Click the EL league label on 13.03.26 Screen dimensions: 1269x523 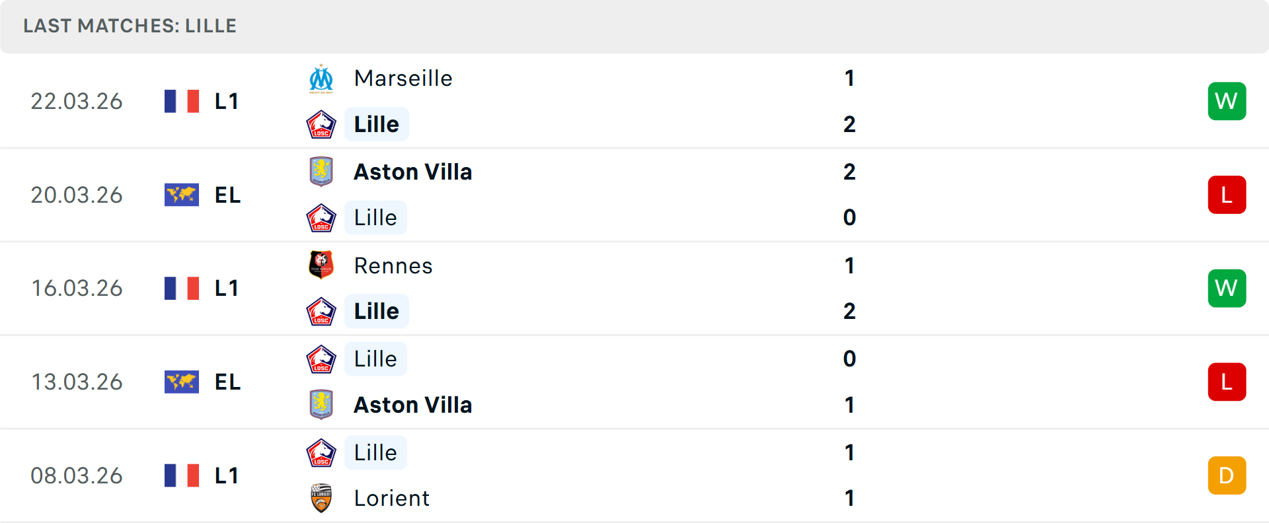(227, 382)
